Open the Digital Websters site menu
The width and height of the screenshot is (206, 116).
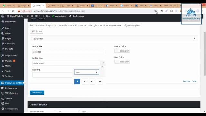[x=15, y=16]
